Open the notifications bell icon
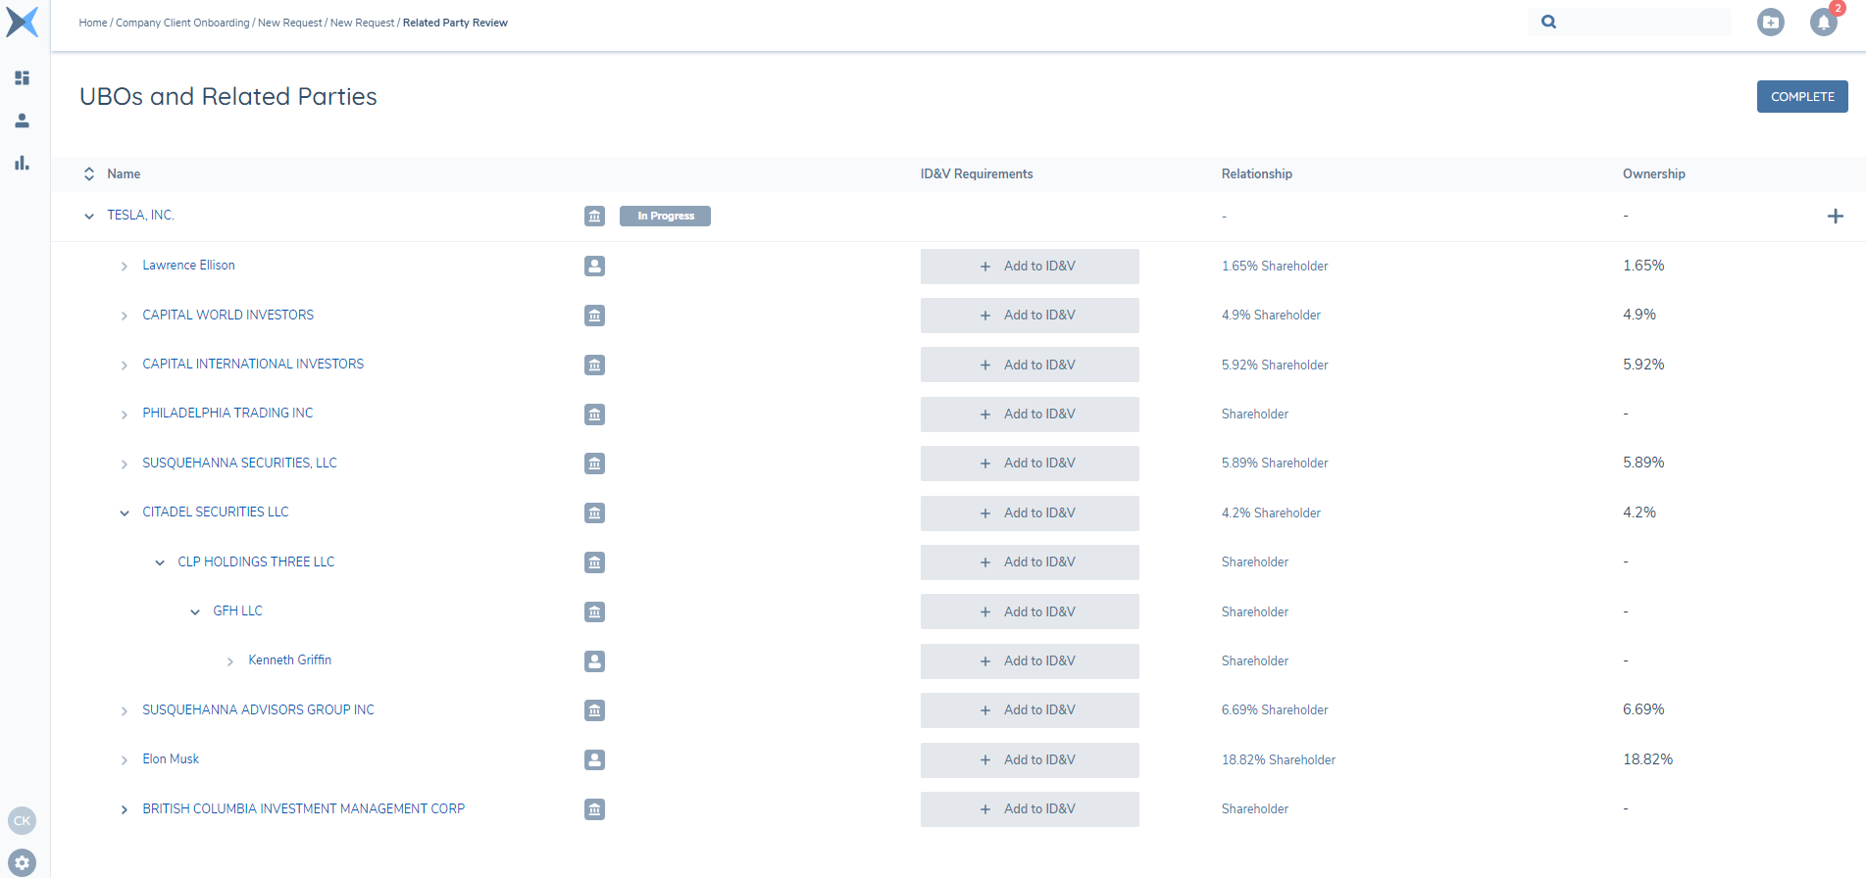This screenshot has width=1866, height=878. tap(1823, 23)
